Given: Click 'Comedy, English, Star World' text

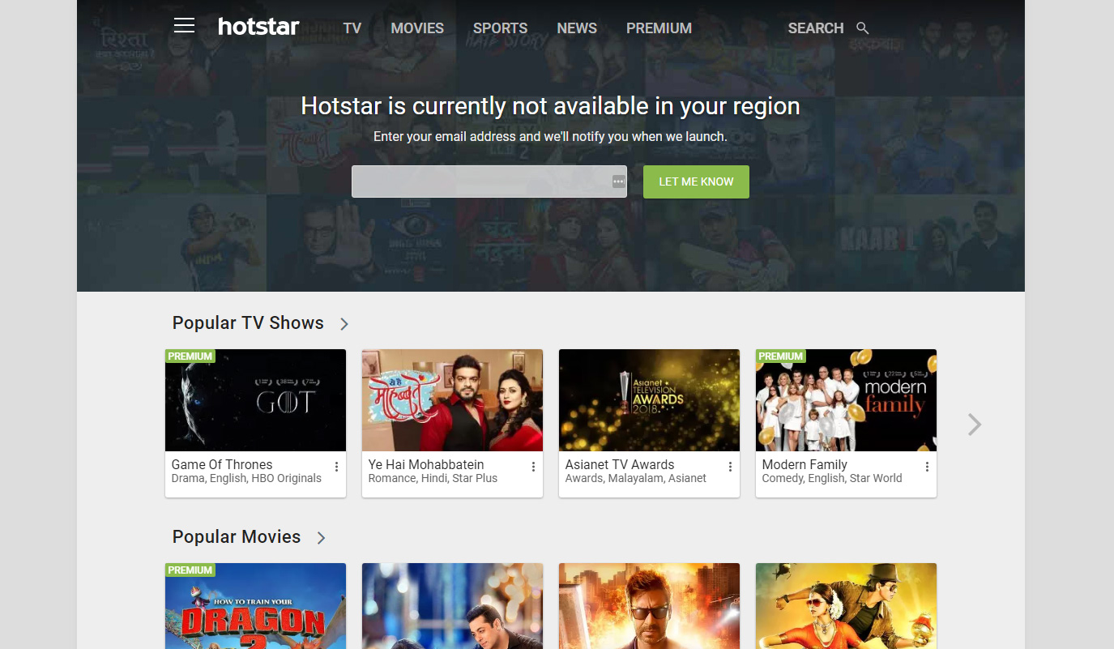Looking at the screenshot, I should (832, 479).
